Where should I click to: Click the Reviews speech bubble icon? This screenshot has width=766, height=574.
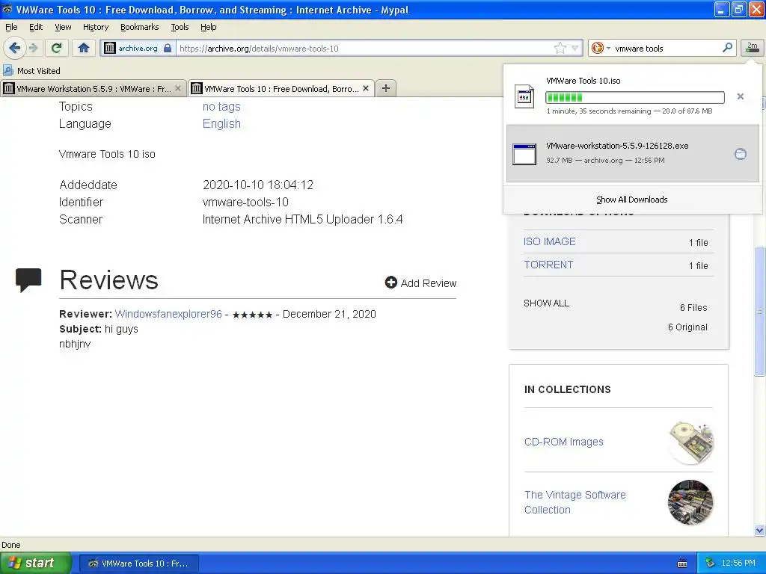coord(28,280)
